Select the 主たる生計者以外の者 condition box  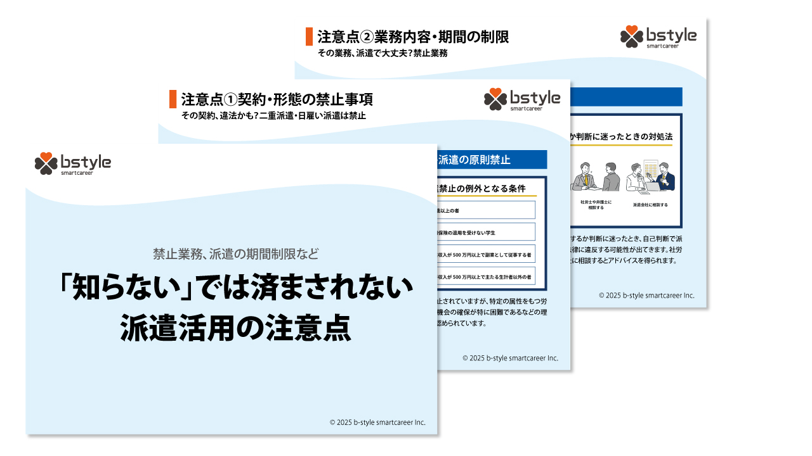485,276
